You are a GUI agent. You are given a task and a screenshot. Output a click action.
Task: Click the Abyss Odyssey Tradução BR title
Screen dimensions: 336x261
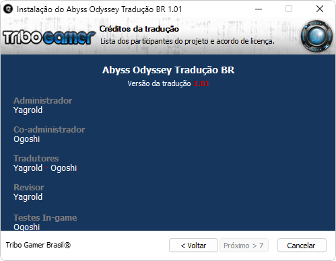168,70
